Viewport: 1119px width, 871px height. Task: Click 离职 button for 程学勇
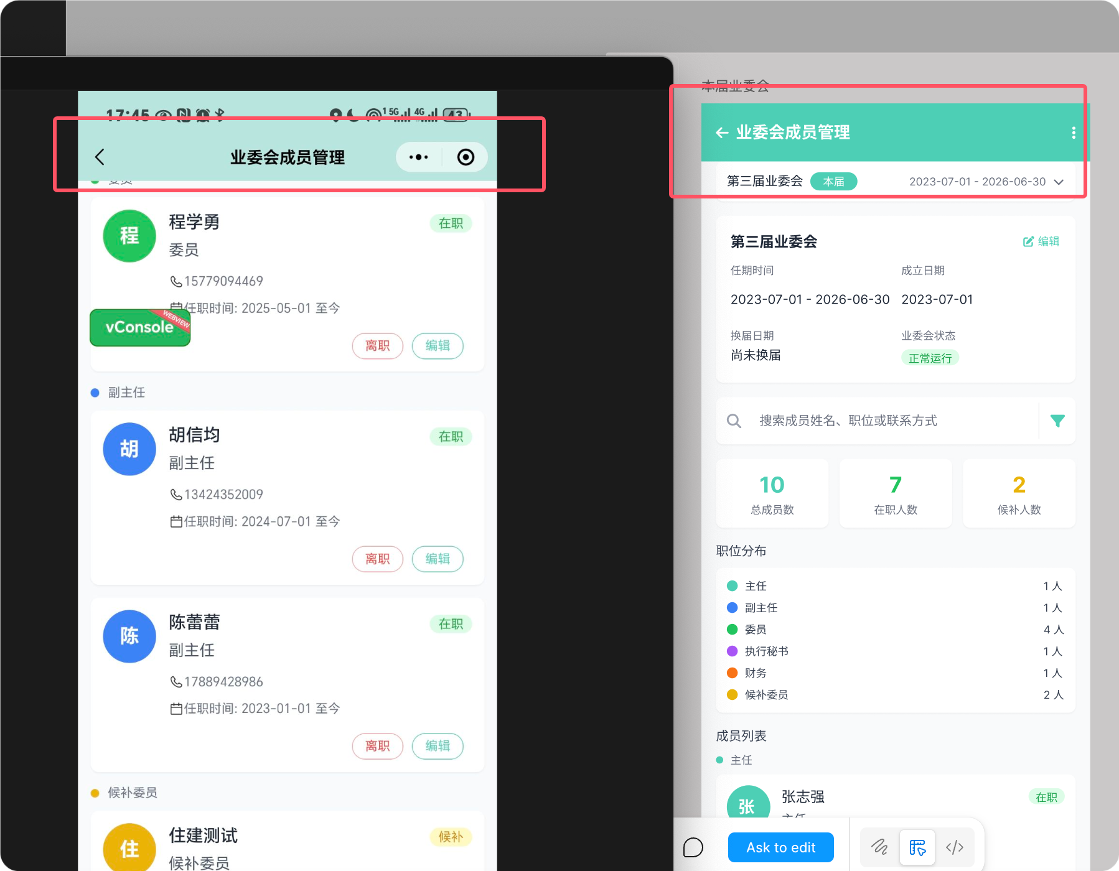tap(377, 346)
